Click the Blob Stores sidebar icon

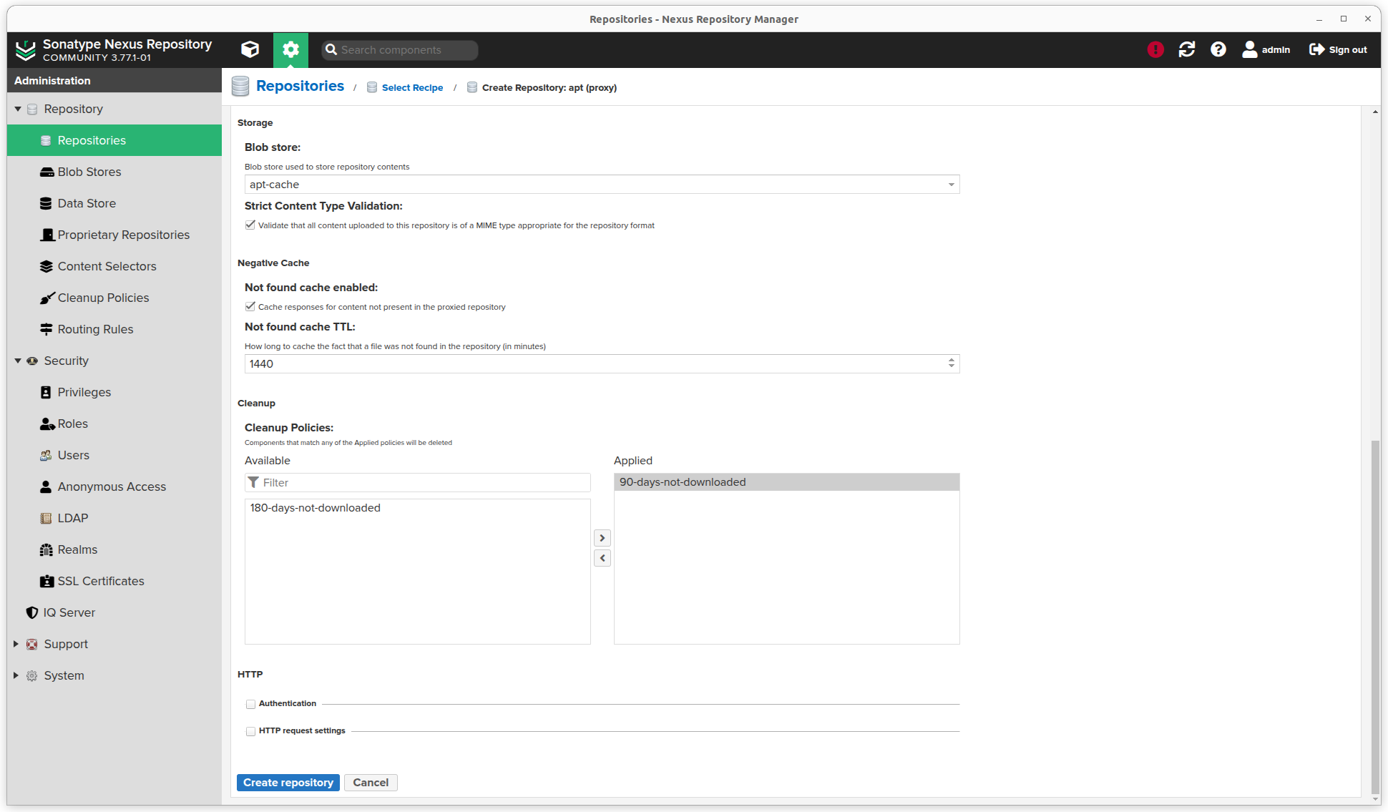[47, 172]
